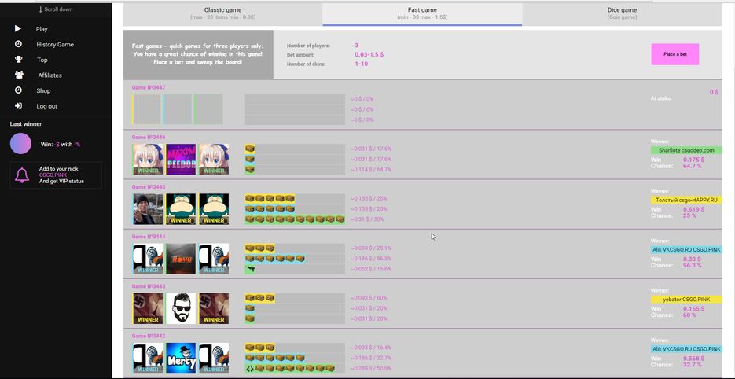Click the gun skin icon in Game 3444

250,269
